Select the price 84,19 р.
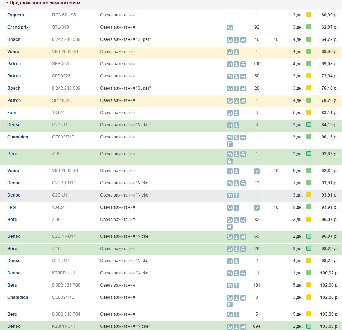The height and width of the screenshot is (330, 342). pyautogui.click(x=329, y=125)
